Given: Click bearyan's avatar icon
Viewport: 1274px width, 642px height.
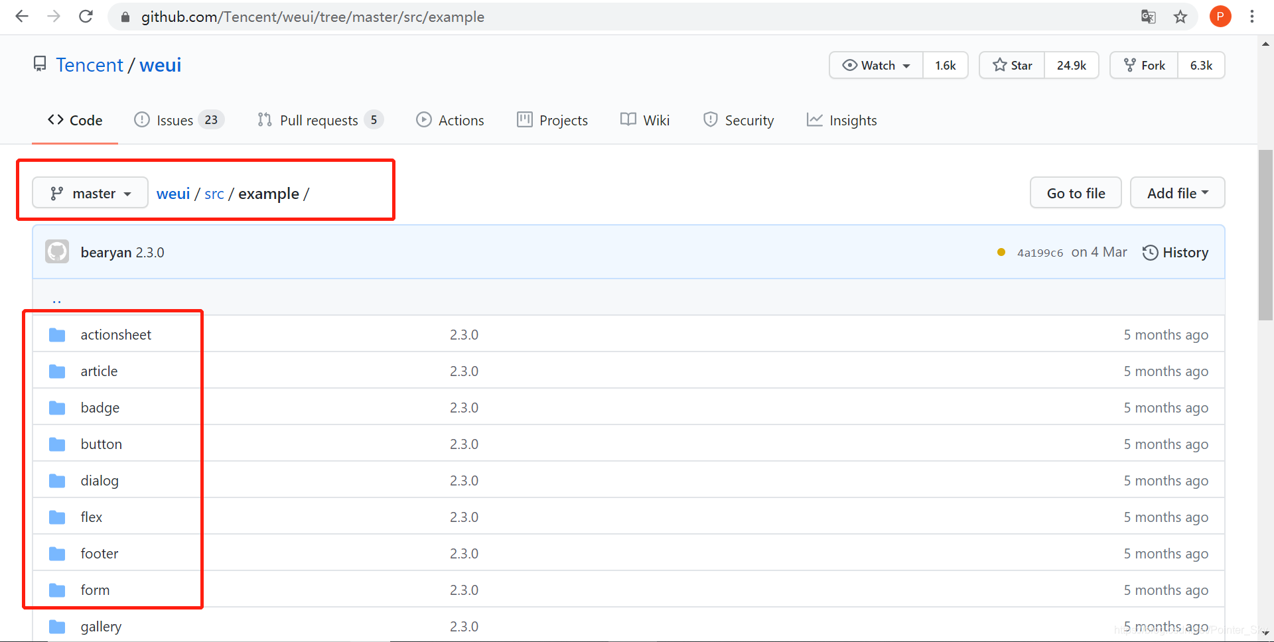Looking at the screenshot, I should (x=57, y=252).
